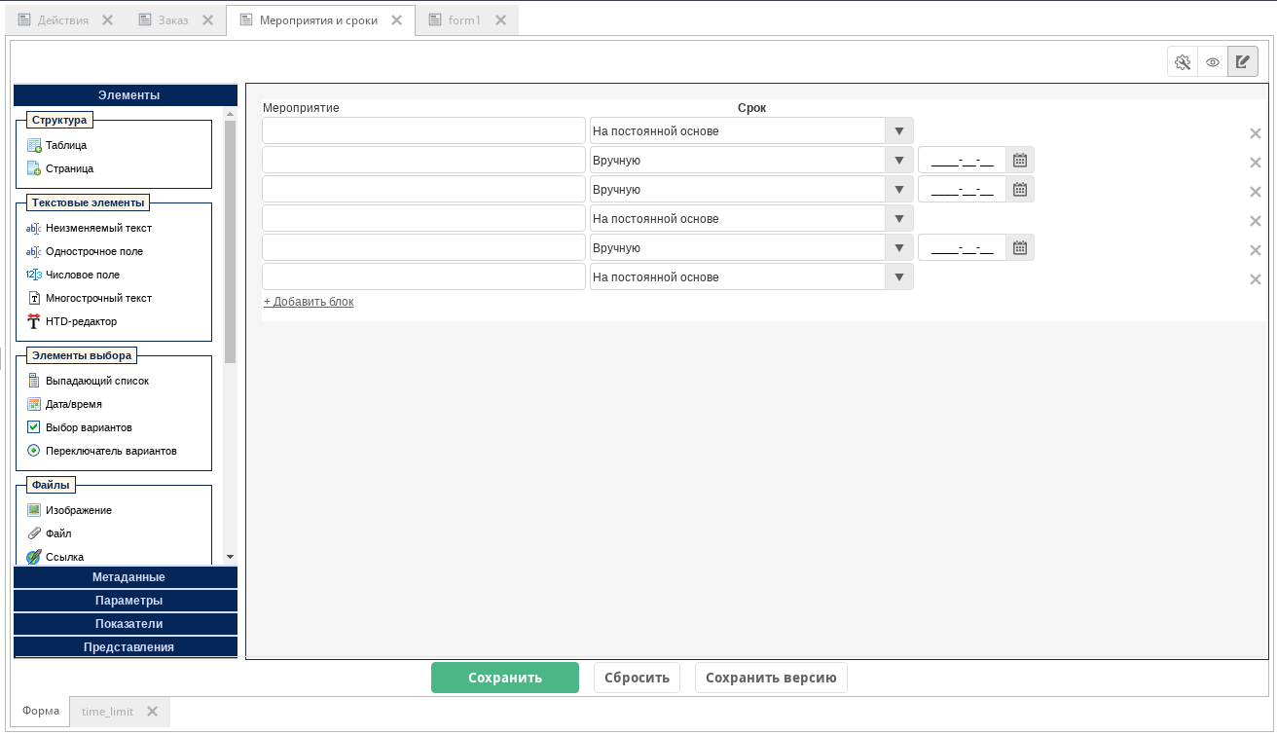The image size is (1277, 735).
Task: Delete the first Мероприятие row
Action: click(1256, 133)
